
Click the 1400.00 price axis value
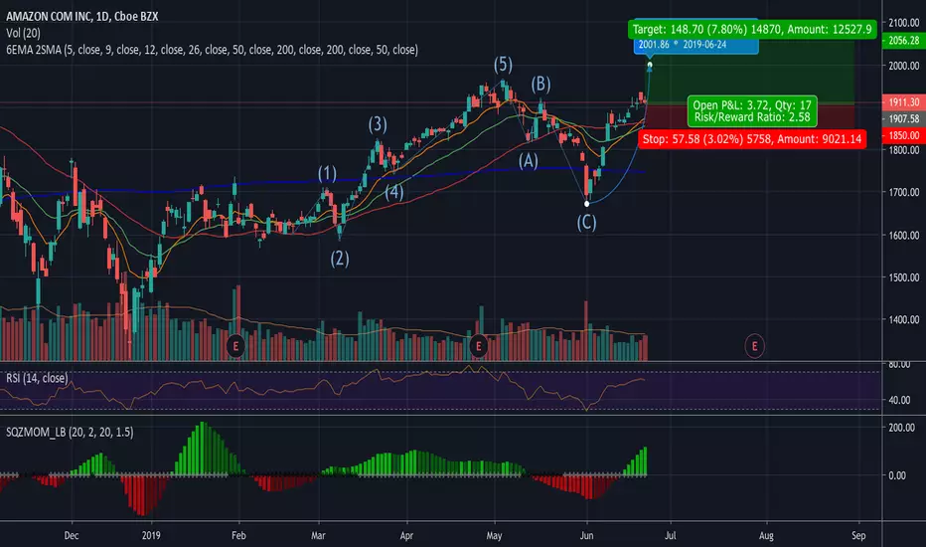[903, 320]
